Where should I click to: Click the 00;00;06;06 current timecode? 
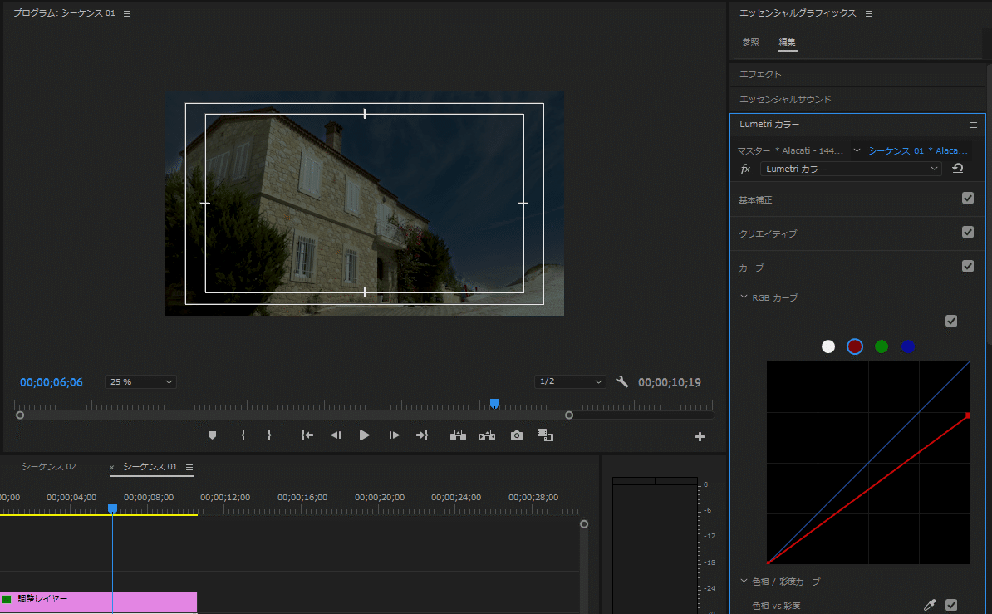[x=52, y=382]
